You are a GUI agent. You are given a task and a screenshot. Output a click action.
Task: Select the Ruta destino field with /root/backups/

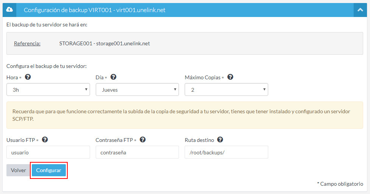click(226, 152)
